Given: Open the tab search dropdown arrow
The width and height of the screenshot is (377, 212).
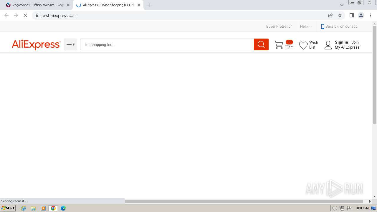Looking at the screenshot, I should [x=342, y=5].
